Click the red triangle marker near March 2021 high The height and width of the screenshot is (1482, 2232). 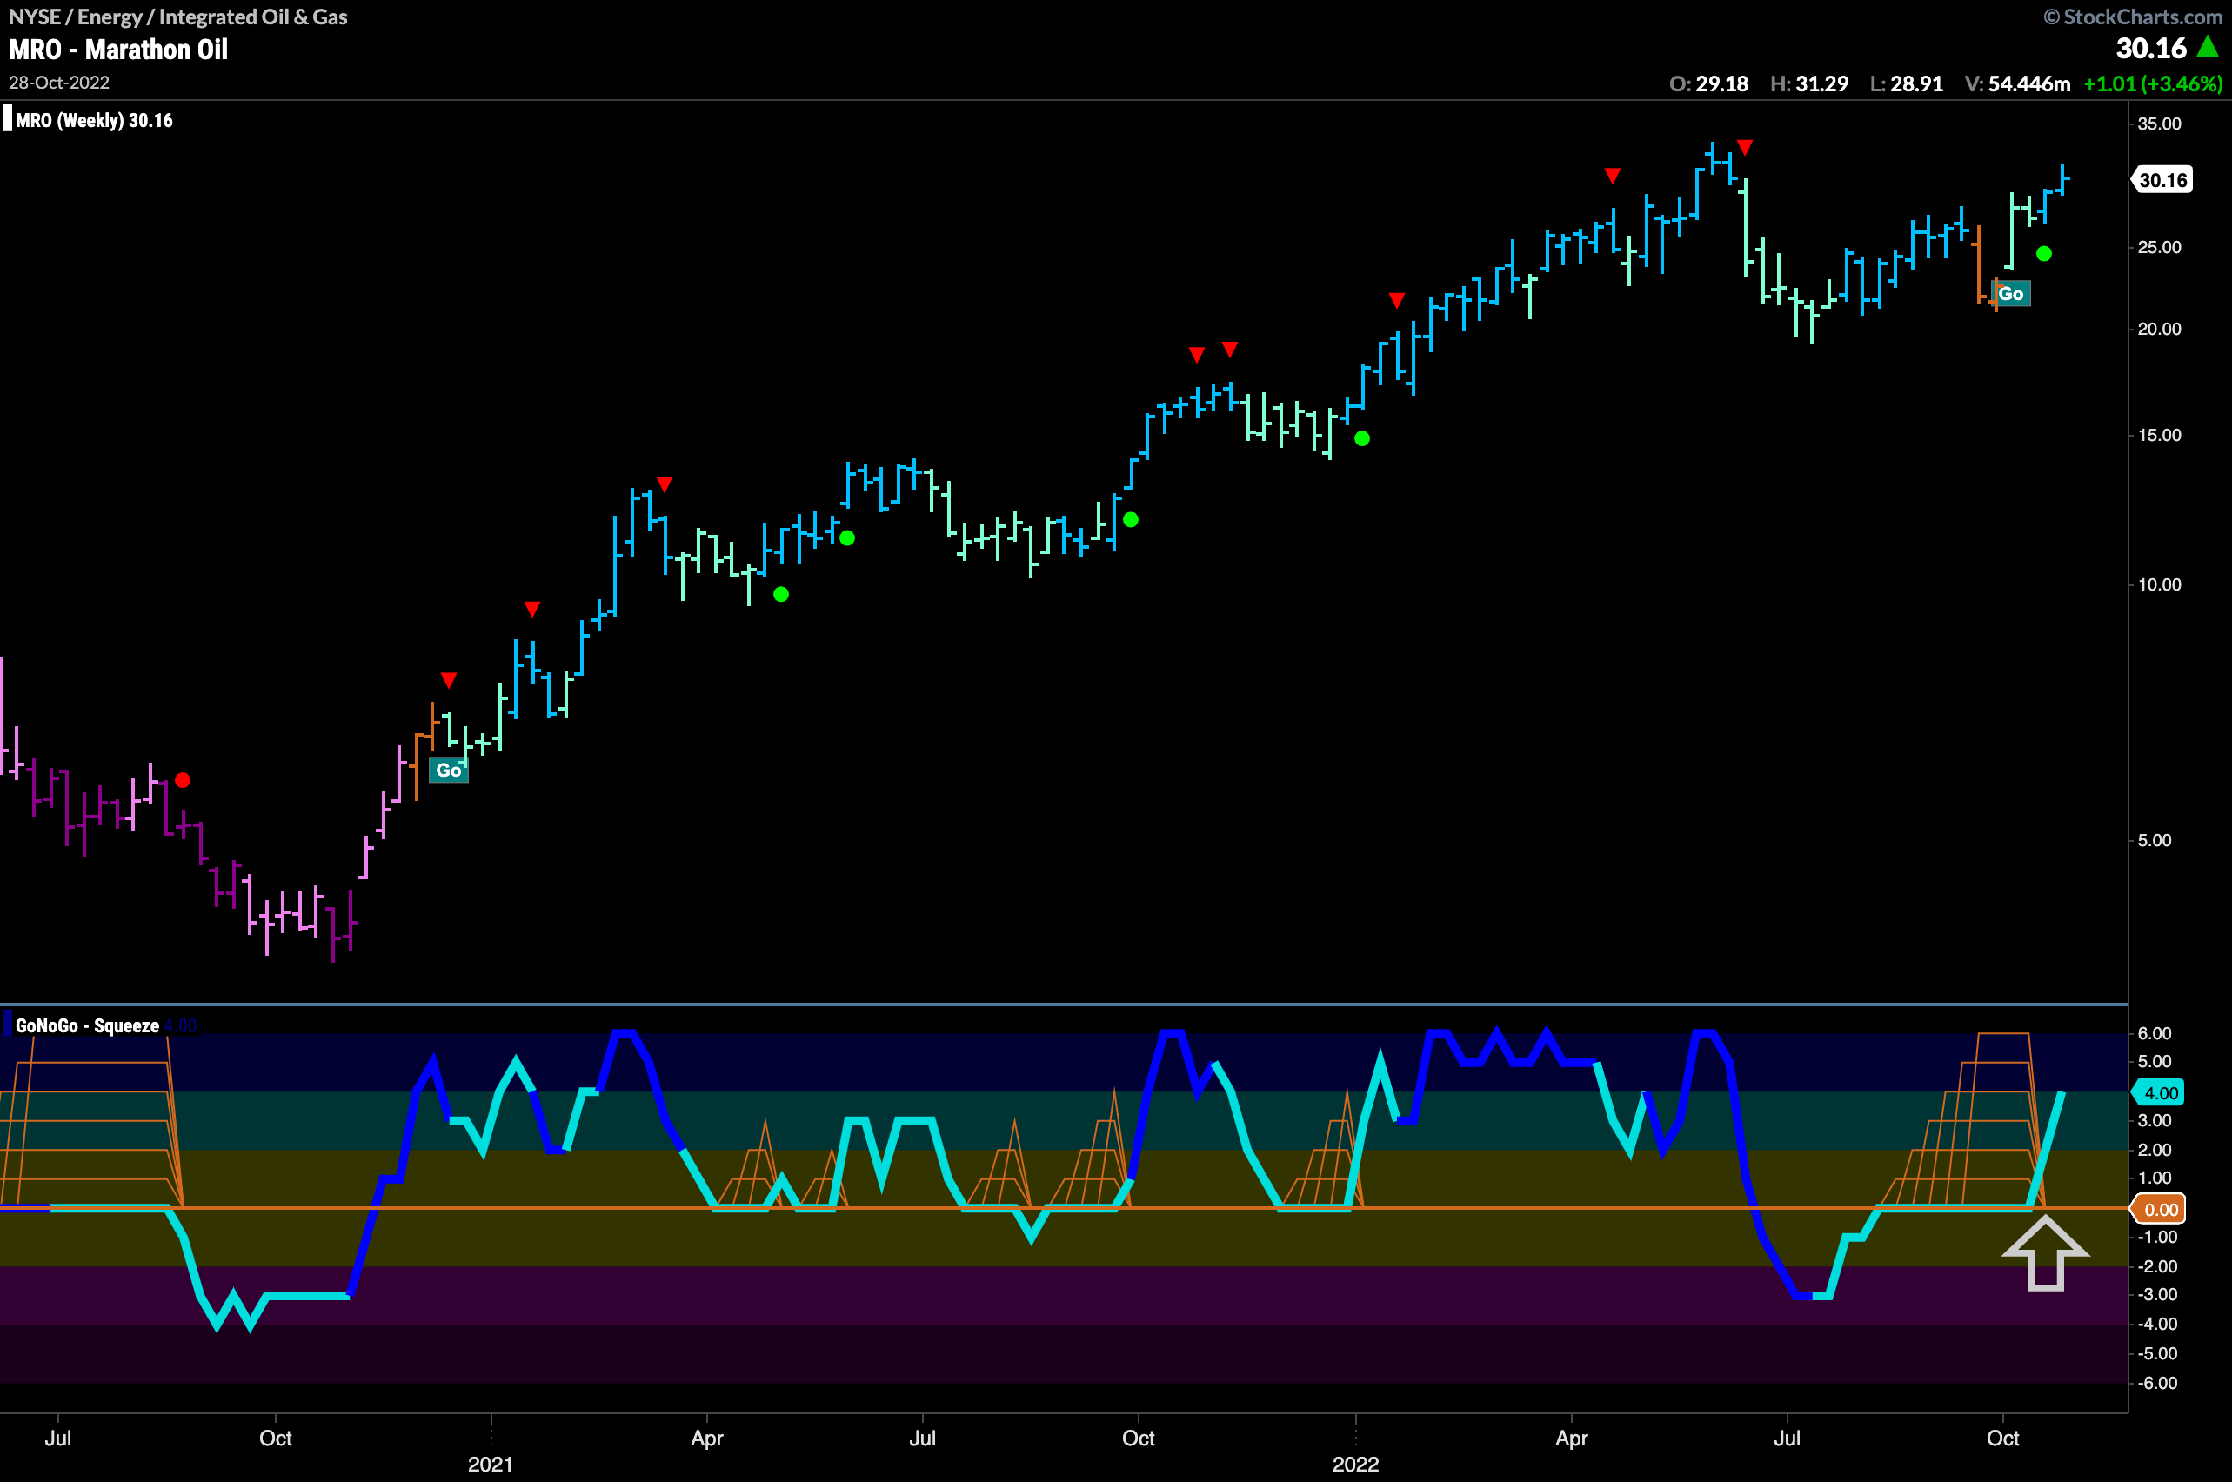665,484
